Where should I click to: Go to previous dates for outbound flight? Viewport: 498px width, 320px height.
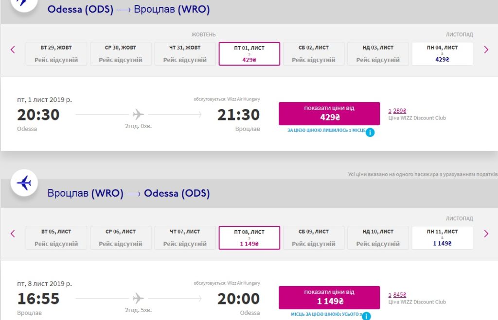pos(13,50)
